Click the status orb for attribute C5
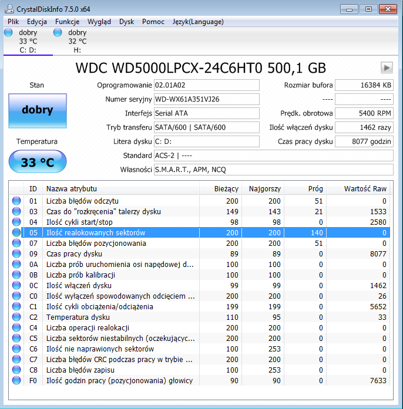The image size is (403, 409). (x=16, y=338)
